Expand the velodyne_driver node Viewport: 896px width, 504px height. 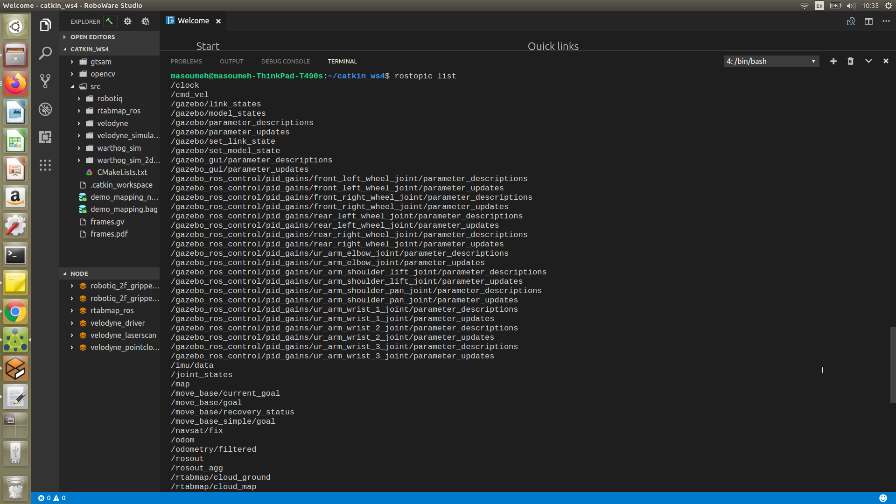pos(72,323)
